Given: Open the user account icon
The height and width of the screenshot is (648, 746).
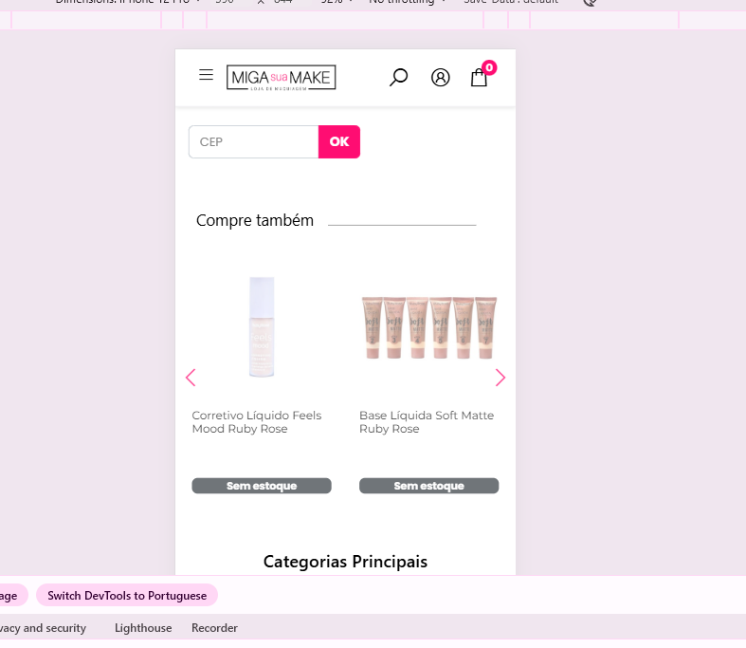Looking at the screenshot, I should point(440,78).
